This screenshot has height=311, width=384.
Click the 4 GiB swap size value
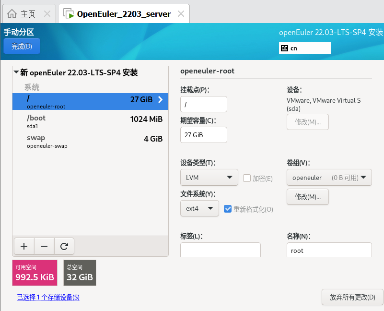(153, 139)
